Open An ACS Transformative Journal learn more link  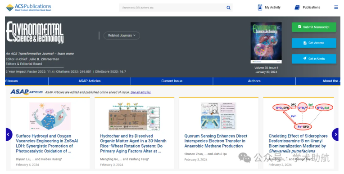(x=40, y=54)
